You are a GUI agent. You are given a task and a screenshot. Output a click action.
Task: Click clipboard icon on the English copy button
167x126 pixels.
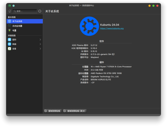click(x=65, y=111)
